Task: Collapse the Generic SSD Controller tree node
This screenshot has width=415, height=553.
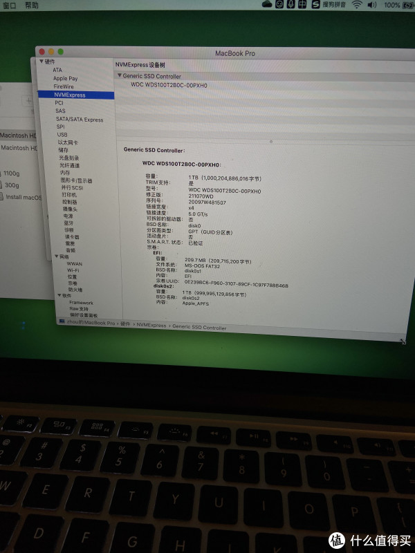Action: [x=119, y=76]
